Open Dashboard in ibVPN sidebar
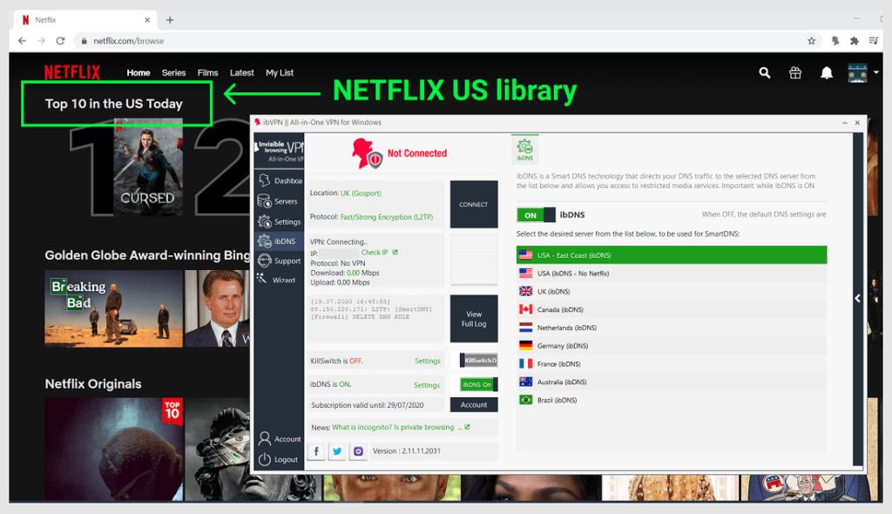Screen dimensions: 892x514 280,180
